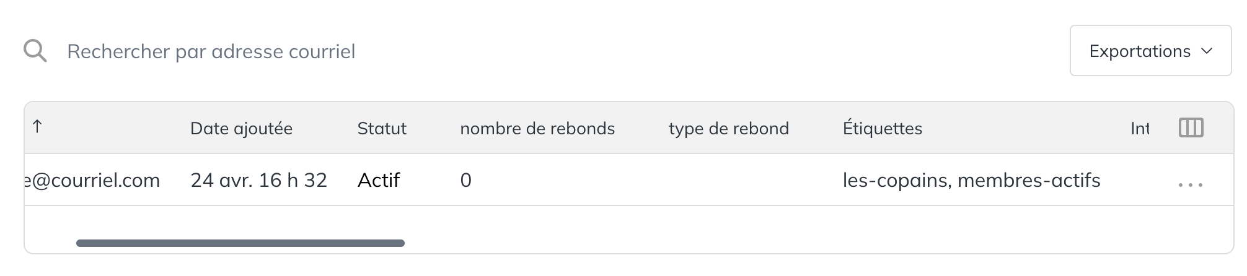Click the horizontal table scrollbar thumb
1247x276 pixels.
[240, 243]
